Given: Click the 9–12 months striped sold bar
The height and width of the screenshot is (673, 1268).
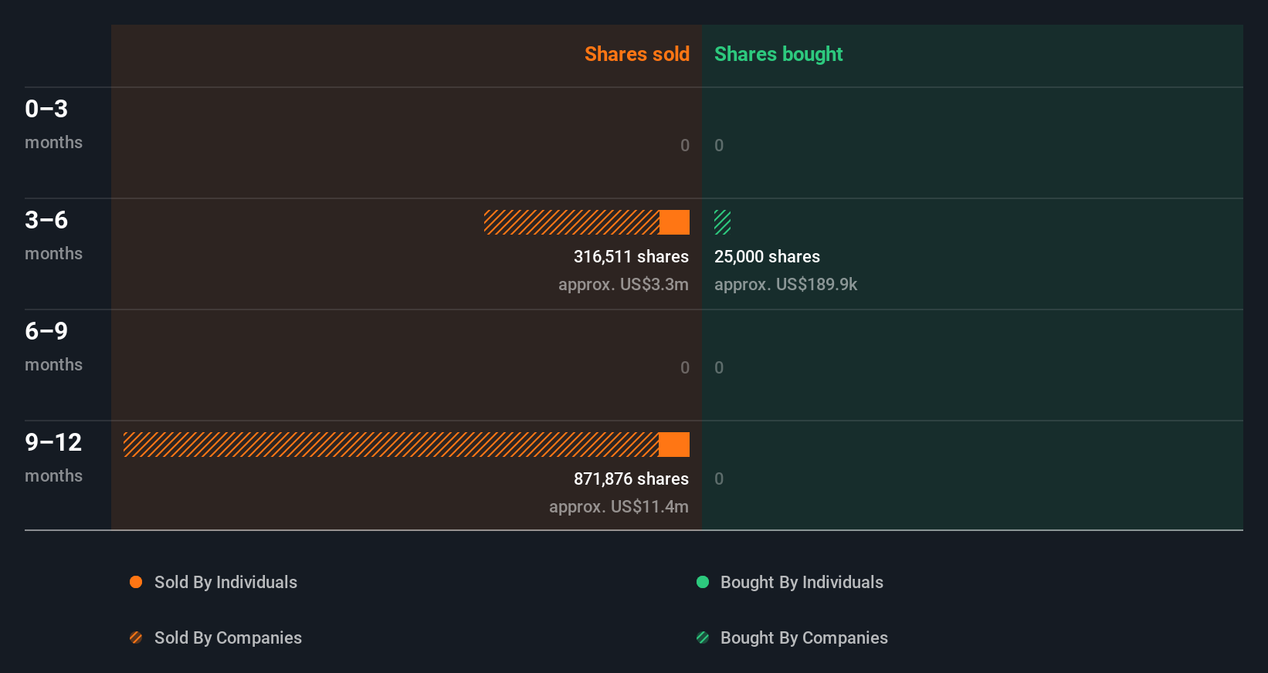Looking at the screenshot, I should [391, 445].
